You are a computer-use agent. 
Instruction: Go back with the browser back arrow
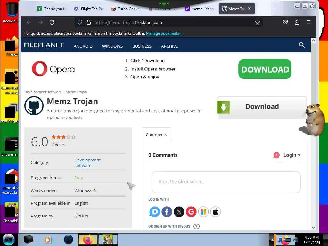tap(29, 22)
